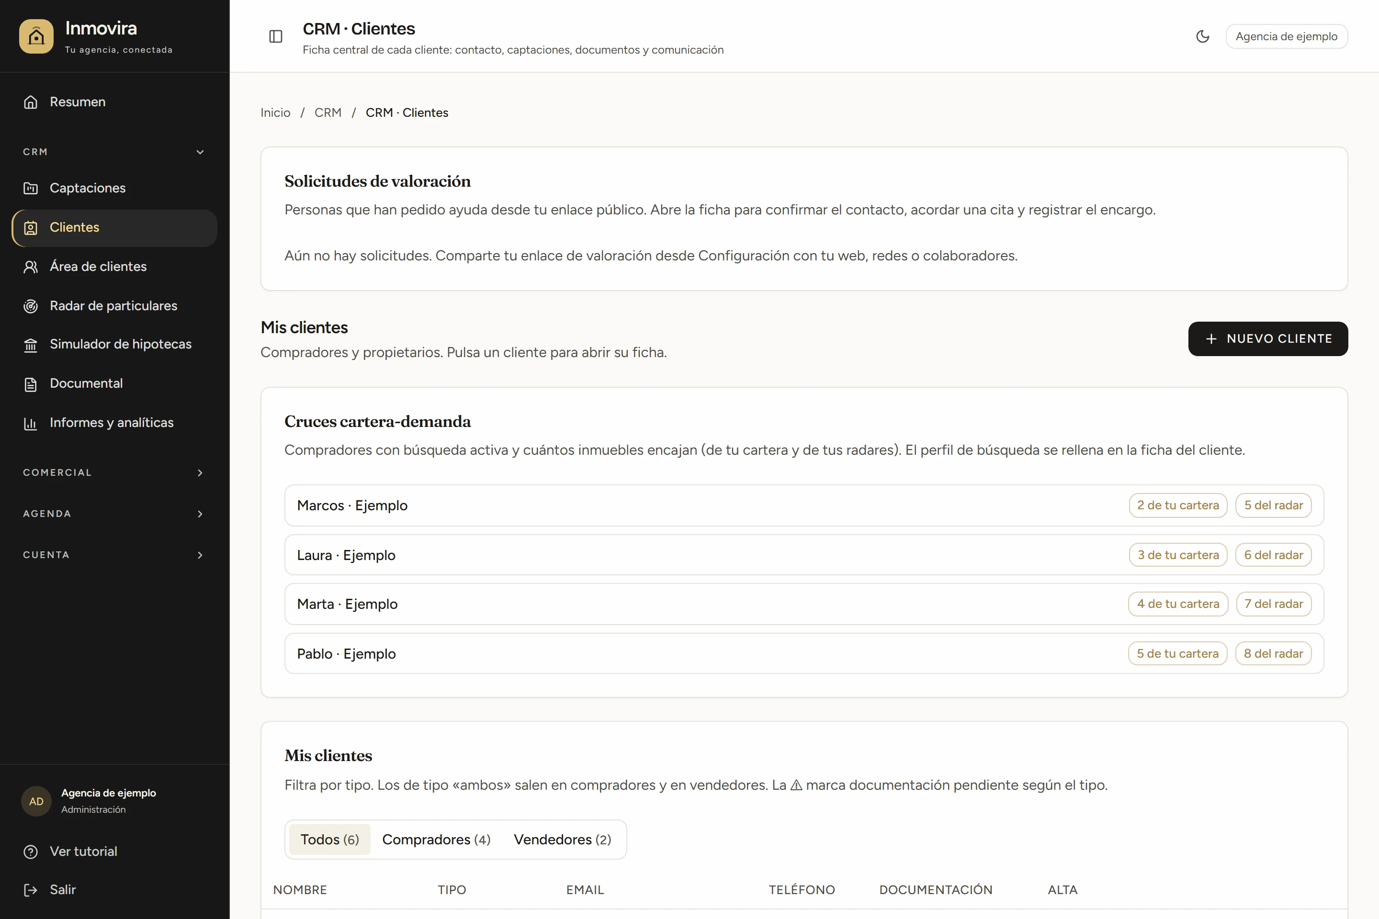Open Pablo · Ejemplo buyer row
The image size is (1379, 919).
(804, 653)
